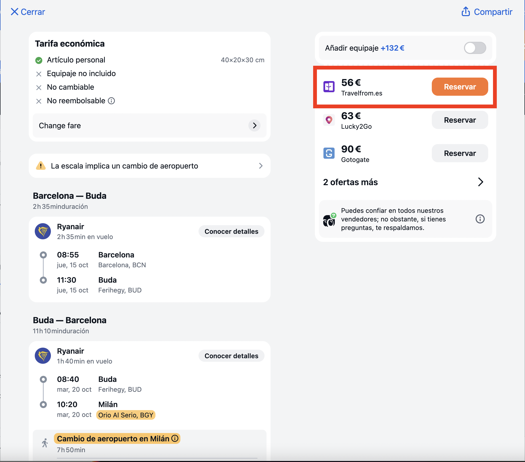Screen dimensions: 525x462
Task: Share this itinerary via Compartir
Action: tap(487, 12)
